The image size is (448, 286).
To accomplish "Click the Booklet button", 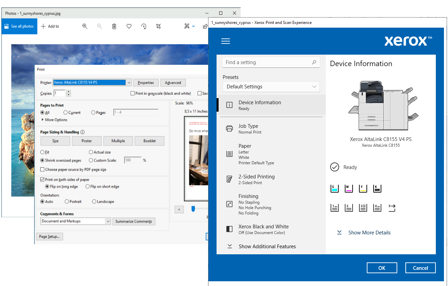I will [x=150, y=141].
